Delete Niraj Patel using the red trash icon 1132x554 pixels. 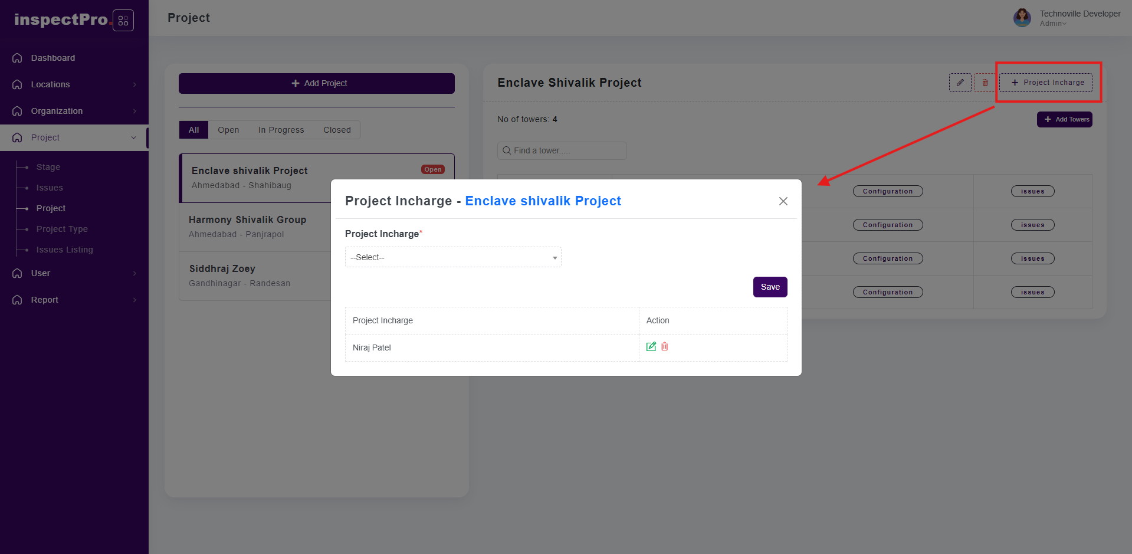coord(665,347)
